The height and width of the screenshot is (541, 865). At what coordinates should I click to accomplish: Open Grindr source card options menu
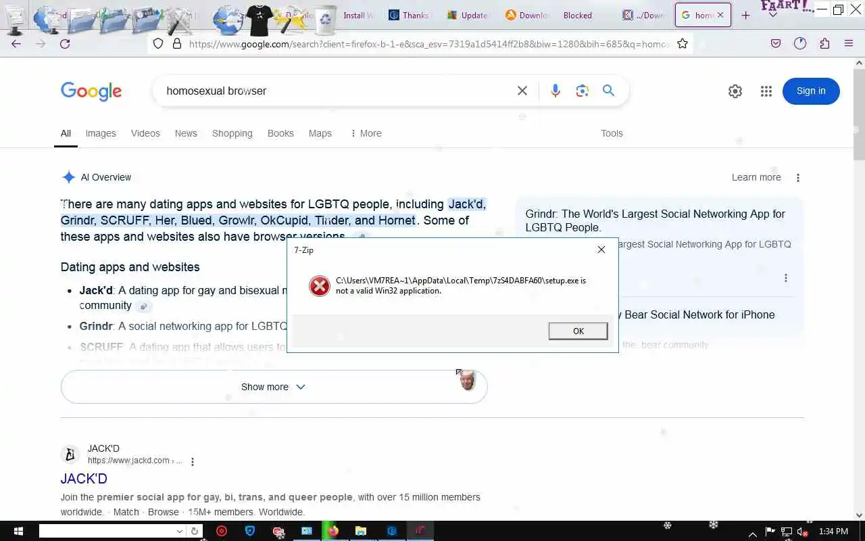pos(785,278)
